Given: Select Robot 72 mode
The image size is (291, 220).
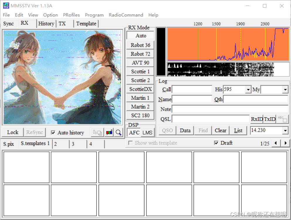Looking at the screenshot, I should click(141, 54).
